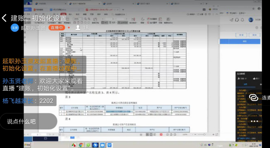
Task: Click the Chrome icon on the taskbar
Action: [81, 145]
